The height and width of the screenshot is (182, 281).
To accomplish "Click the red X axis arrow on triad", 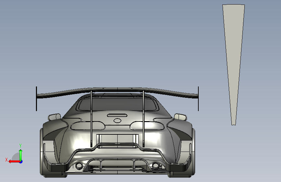I will tap(14, 162).
